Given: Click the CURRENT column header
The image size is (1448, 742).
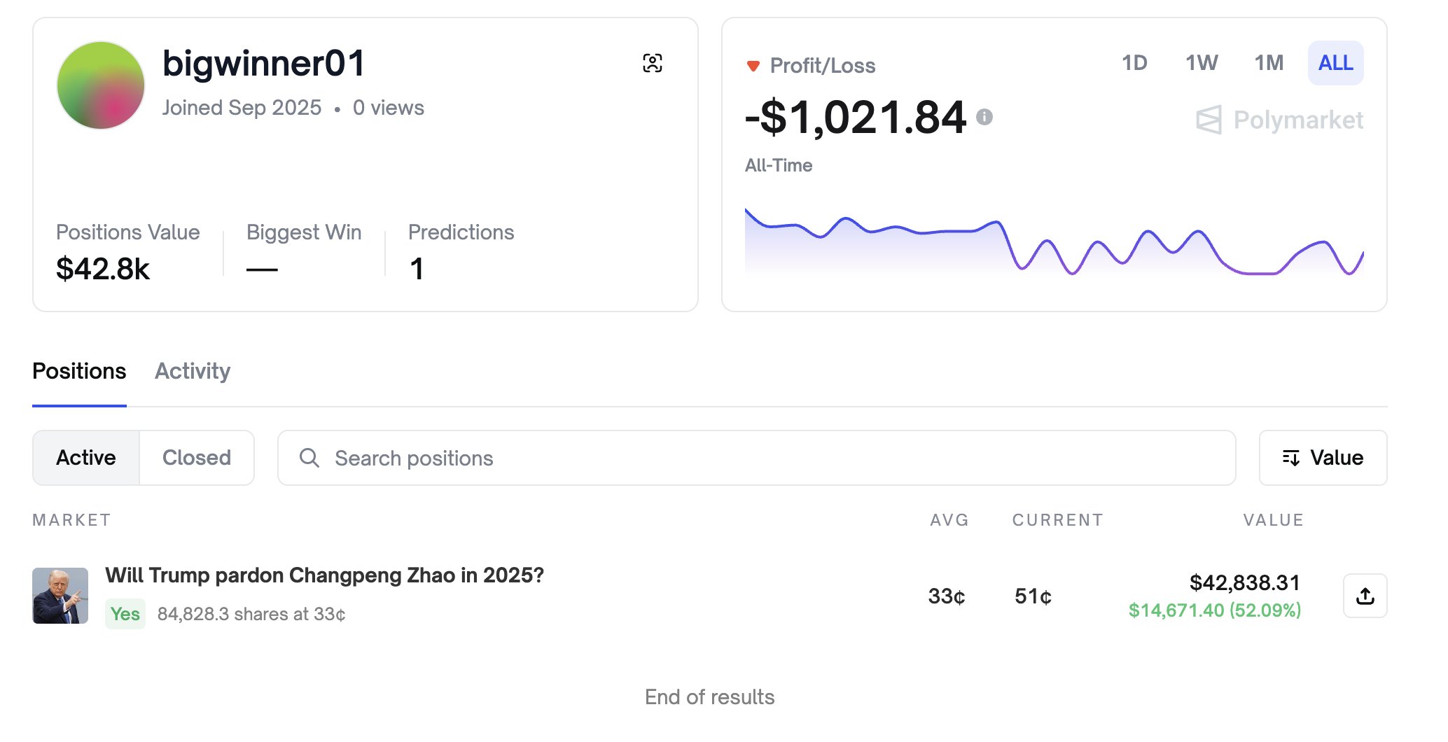Looking at the screenshot, I should 1057,520.
